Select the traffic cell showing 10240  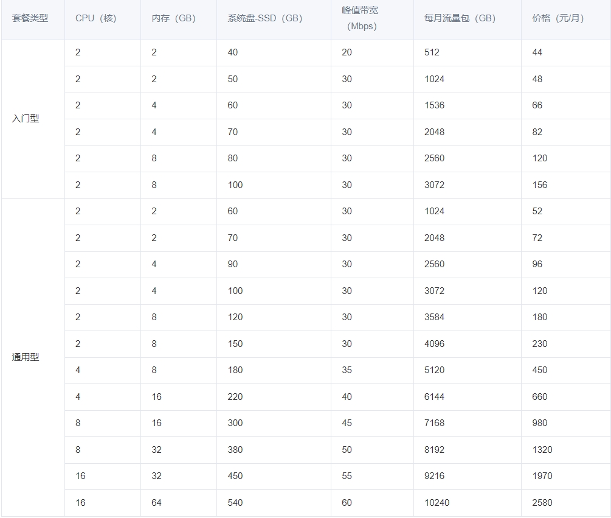click(467, 503)
